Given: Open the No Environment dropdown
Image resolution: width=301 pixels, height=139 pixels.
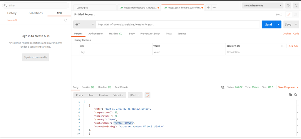Looking at the screenshot, I should click(x=263, y=6).
